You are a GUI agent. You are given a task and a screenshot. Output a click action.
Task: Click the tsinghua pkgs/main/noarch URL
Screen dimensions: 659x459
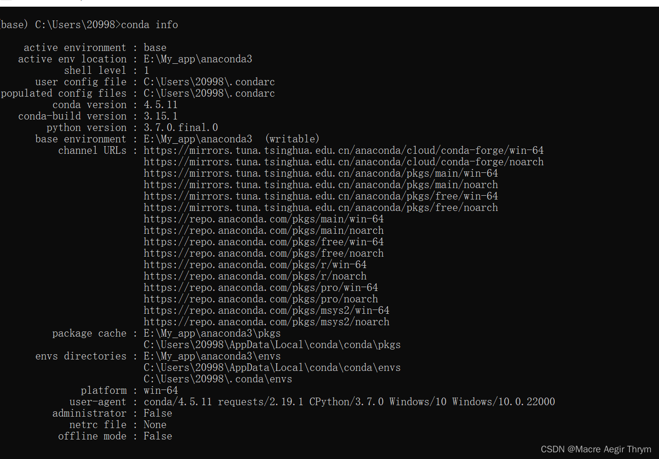(x=321, y=185)
